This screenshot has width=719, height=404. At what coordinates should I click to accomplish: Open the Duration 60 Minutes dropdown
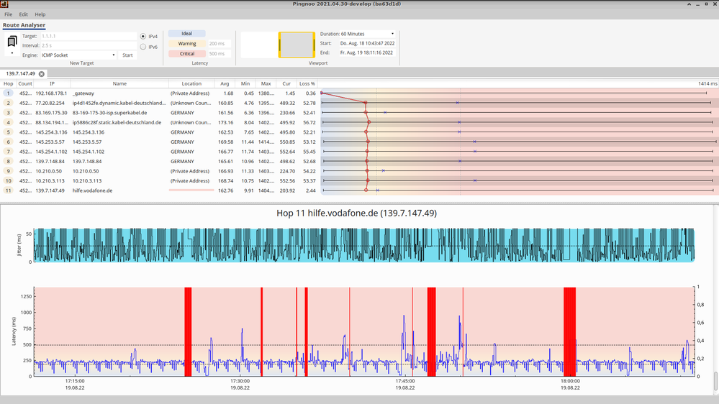point(368,34)
